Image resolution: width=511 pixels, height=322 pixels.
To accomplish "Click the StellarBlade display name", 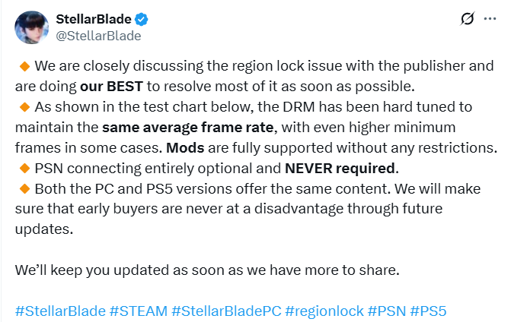I will [94, 19].
